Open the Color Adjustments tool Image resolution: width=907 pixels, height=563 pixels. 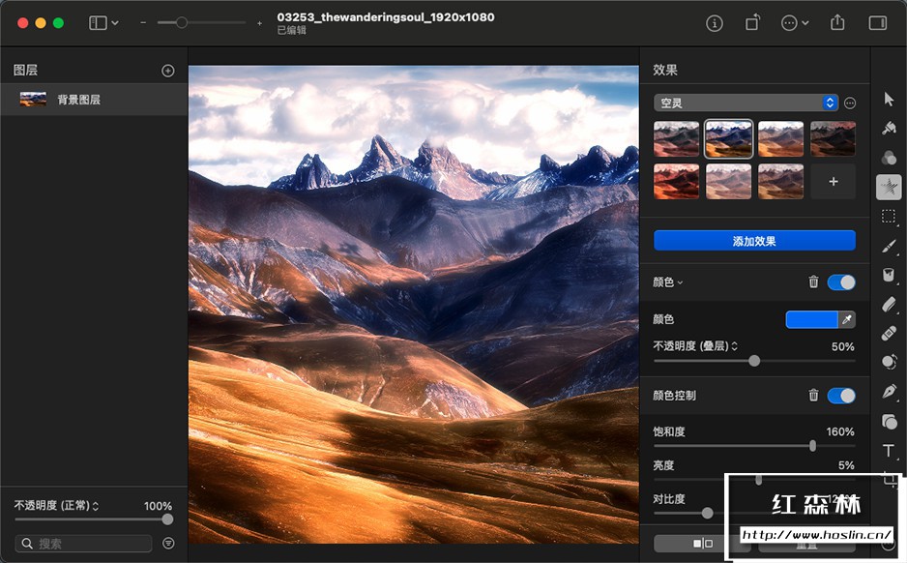890,158
